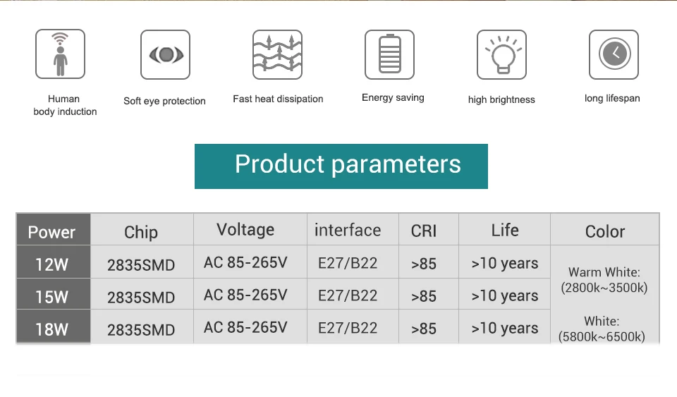Click the Color column header

pyautogui.click(x=605, y=231)
